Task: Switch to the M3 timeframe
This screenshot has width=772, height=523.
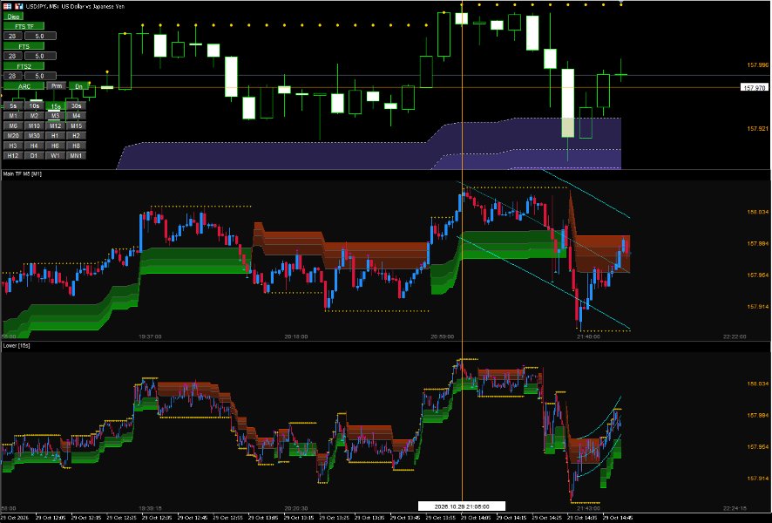Action: pyautogui.click(x=55, y=115)
